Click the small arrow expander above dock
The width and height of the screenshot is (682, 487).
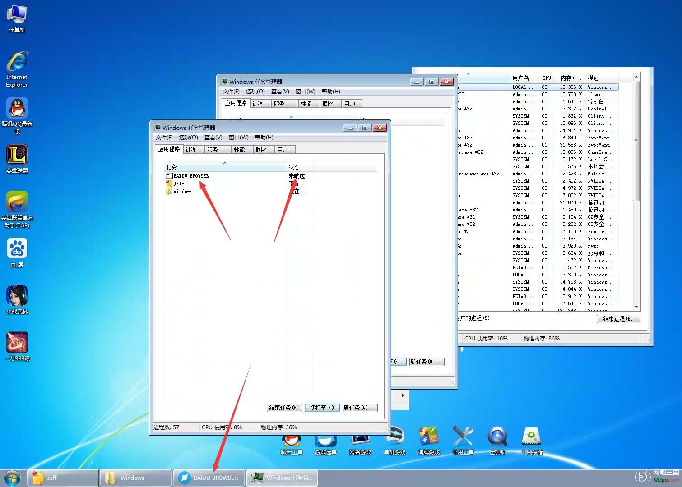point(403,395)
